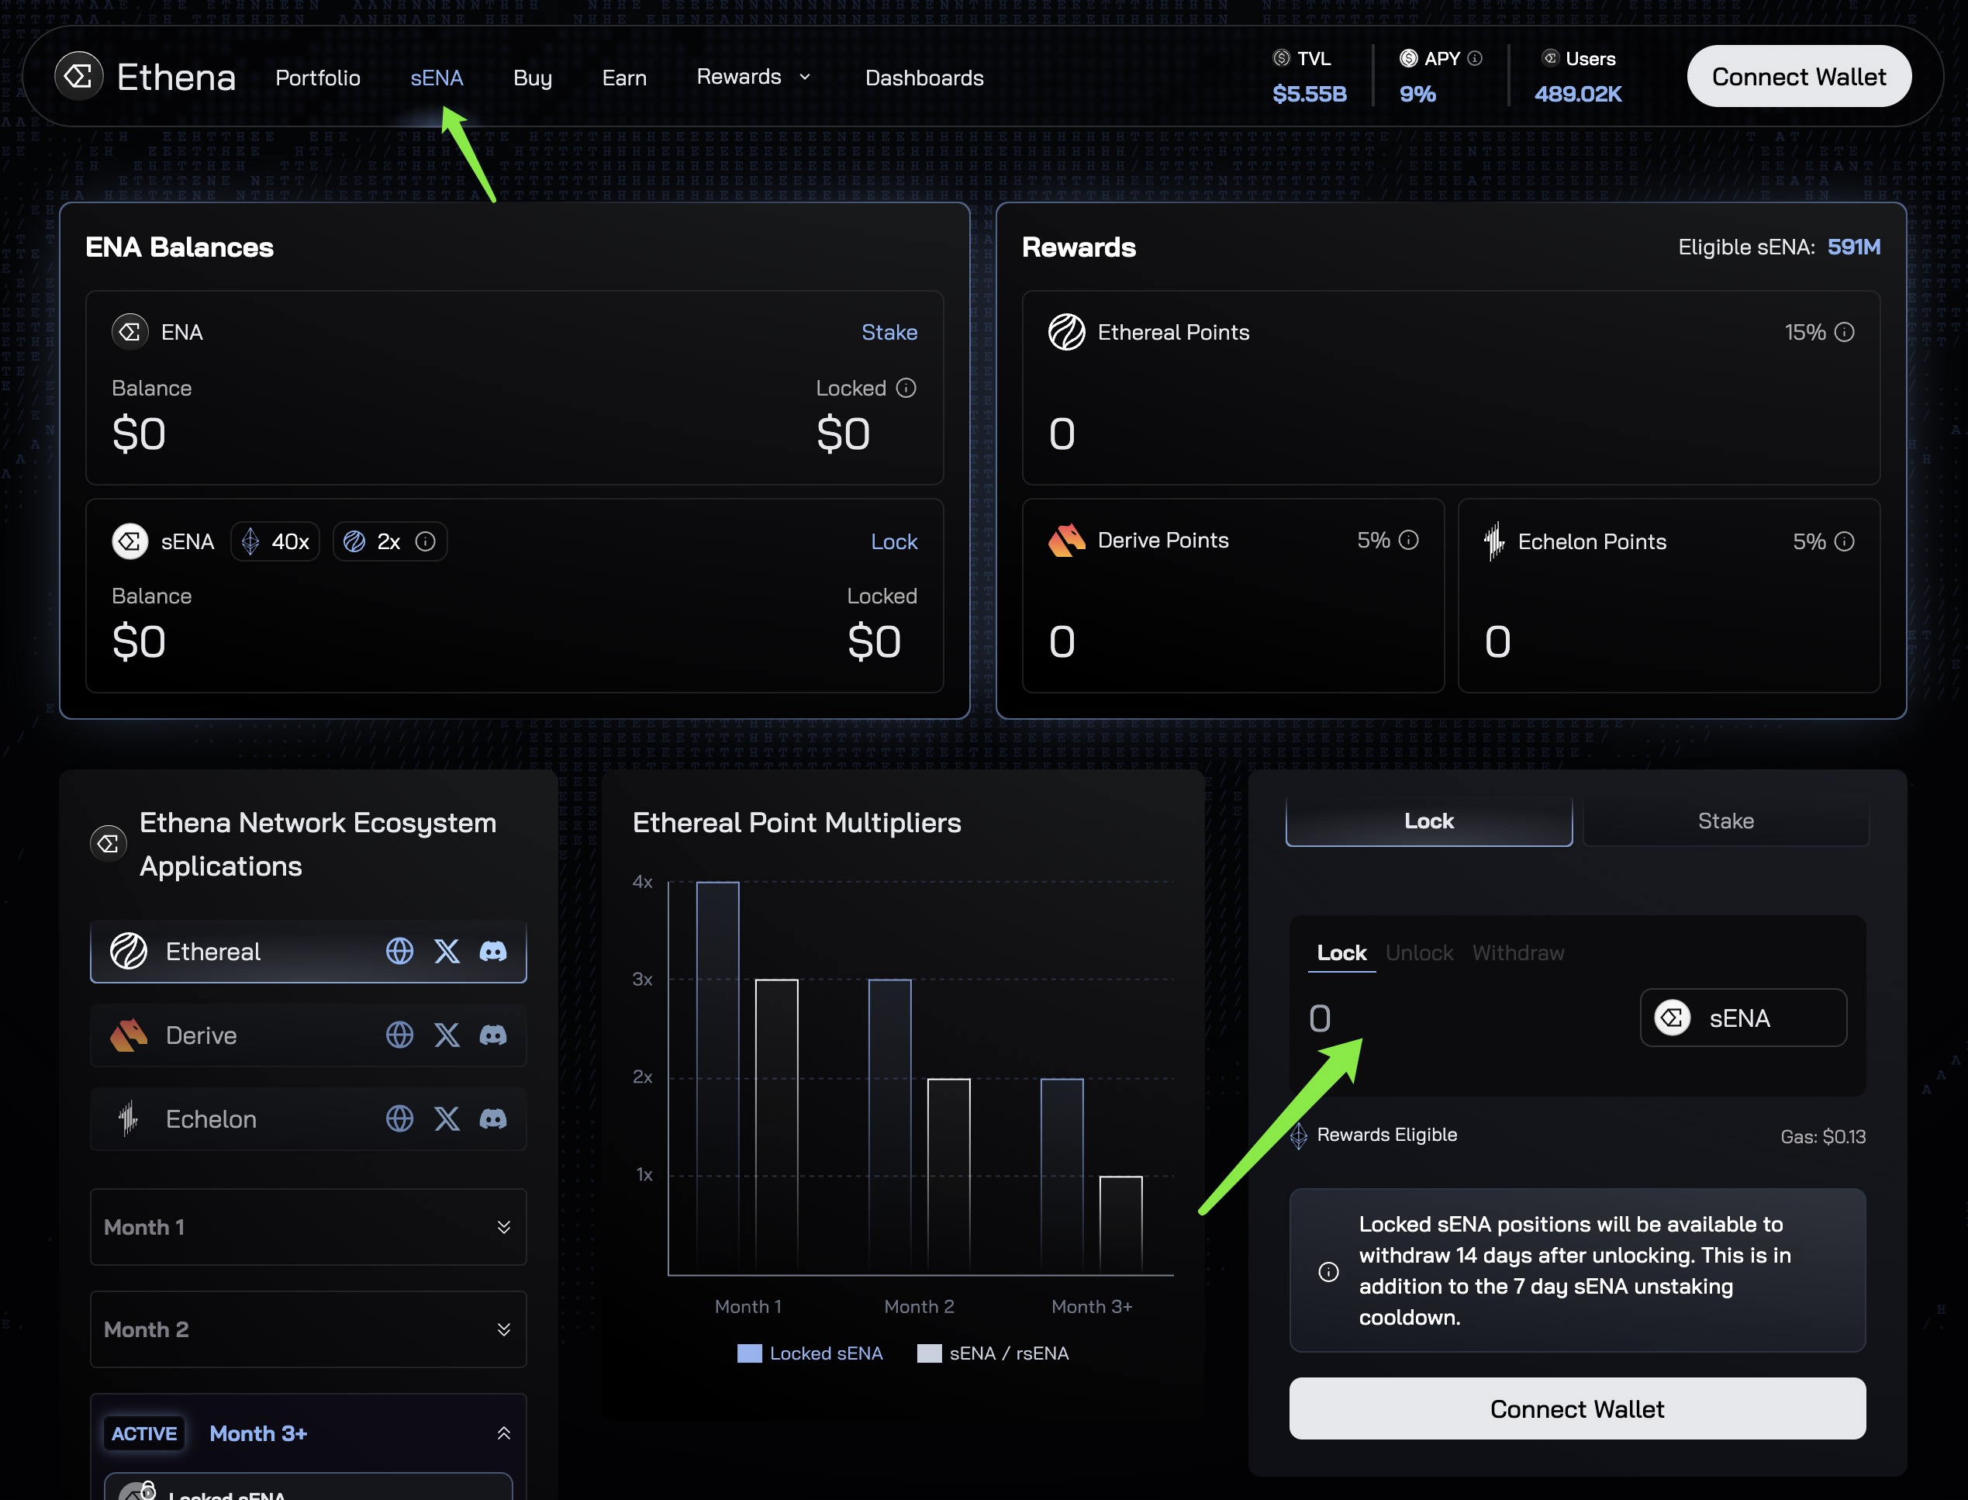The width and height of the screenshot is (1968, 1500).
Task: Open the Portfolio nav item
Action: point(318,78)
